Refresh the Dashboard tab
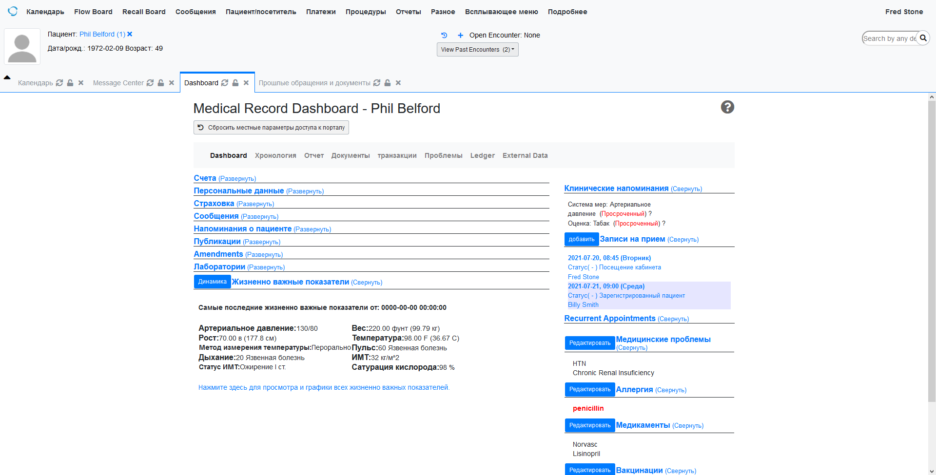The height and width of the screenshot is (475, 936). click(225, 83)
